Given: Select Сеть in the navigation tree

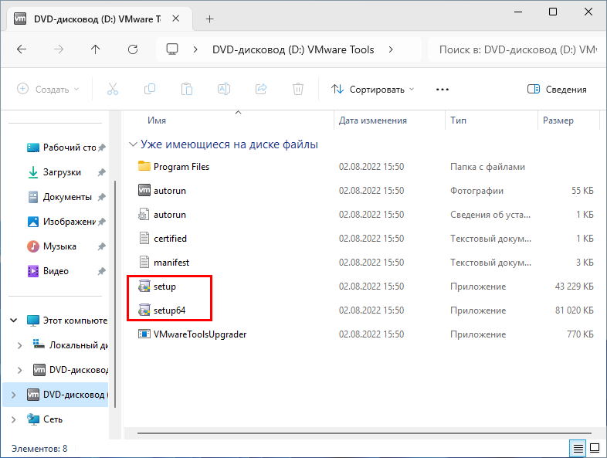Looking at the screenshot, I should [x=53, y=419].
